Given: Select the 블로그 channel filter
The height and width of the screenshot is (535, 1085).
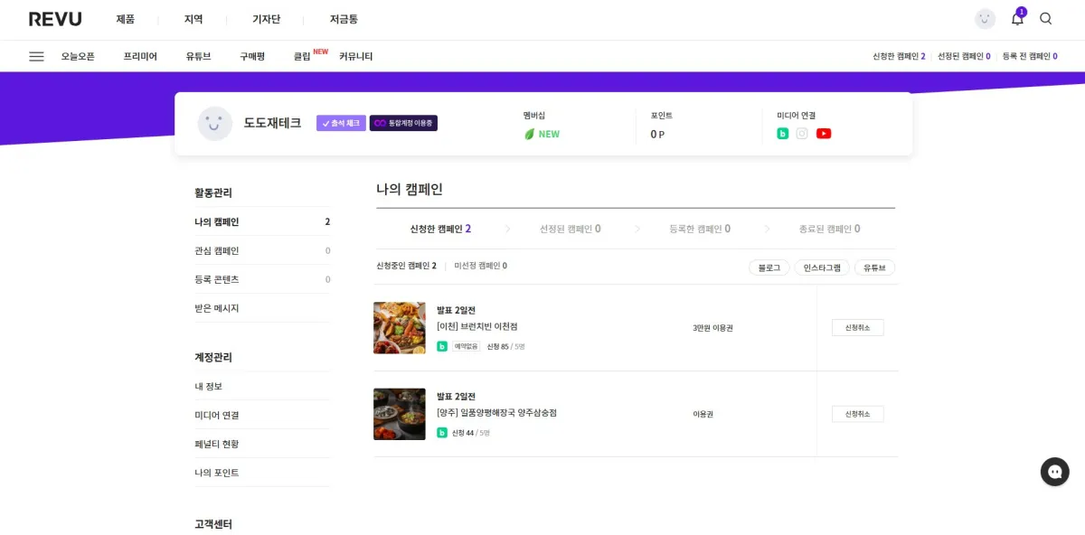Looking at the screenshot, I should [x=768, y=267].
